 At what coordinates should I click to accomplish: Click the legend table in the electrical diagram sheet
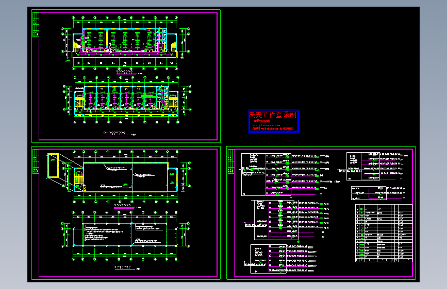click(x=384, y=233)
